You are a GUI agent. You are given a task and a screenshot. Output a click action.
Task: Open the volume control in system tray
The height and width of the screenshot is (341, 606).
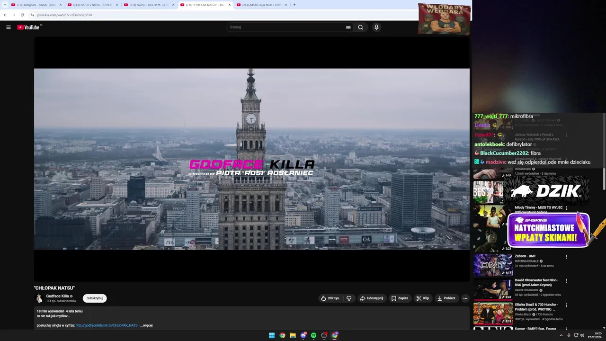point(582,335)
